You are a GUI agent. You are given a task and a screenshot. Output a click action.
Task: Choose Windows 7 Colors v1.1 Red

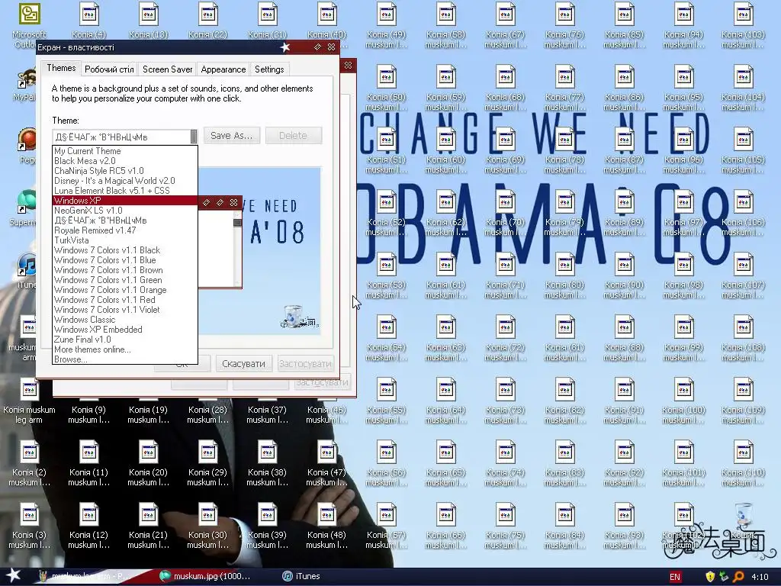(x=125, y=300)
